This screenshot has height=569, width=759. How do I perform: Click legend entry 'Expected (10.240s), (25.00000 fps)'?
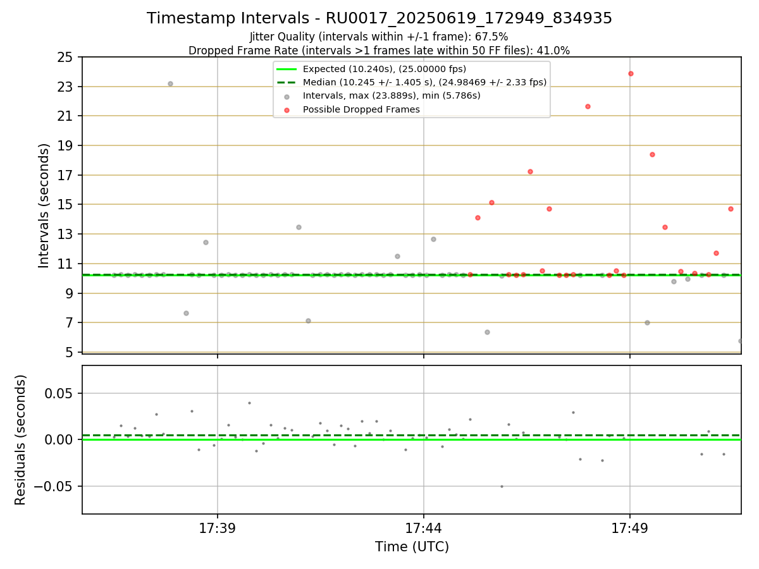coord(385,69)
